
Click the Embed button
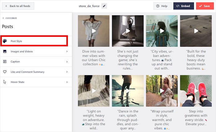[x=184, y=6]
